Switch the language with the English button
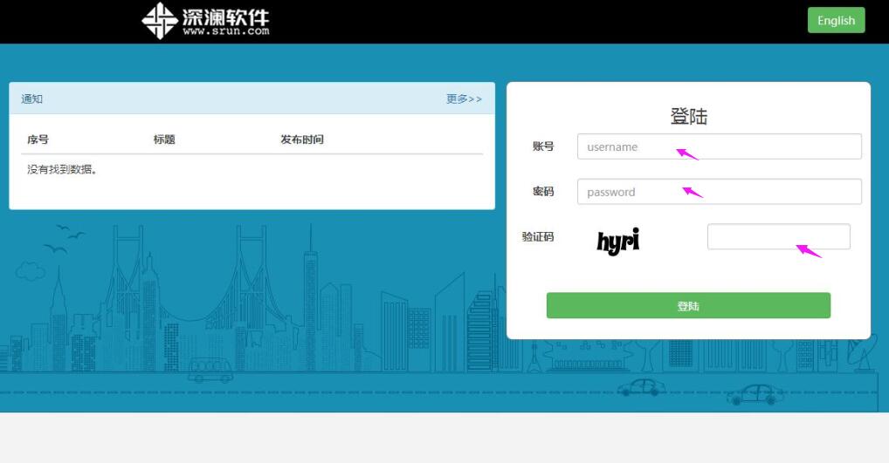Image resolution: width=889 pixels, height=463 pixels. pyautogui.click(x=836, y=20)
